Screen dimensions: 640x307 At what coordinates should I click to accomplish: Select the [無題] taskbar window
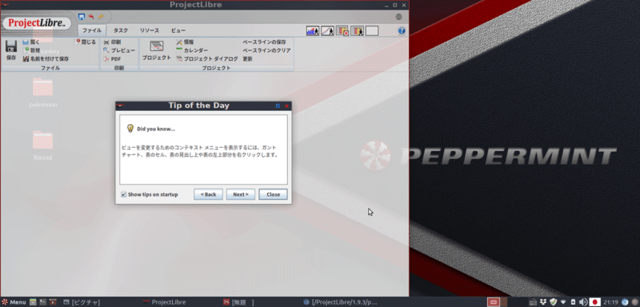(x=238, y=302)
